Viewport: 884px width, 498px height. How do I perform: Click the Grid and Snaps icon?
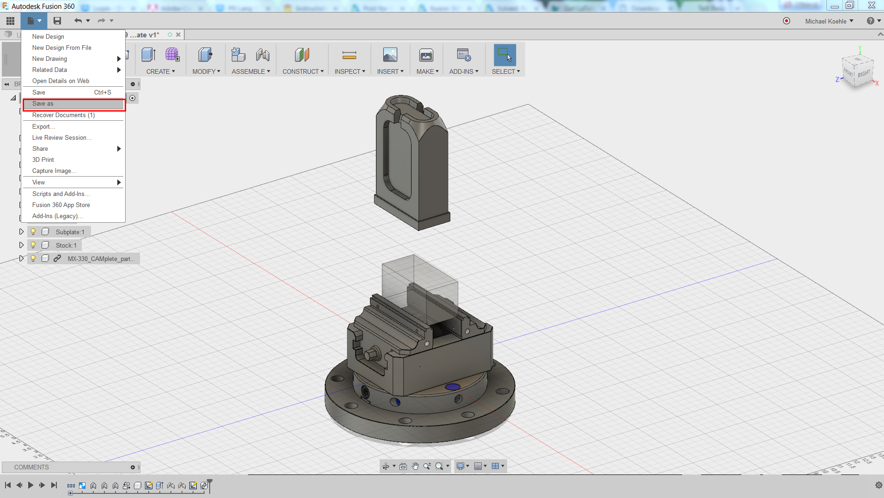478,466
